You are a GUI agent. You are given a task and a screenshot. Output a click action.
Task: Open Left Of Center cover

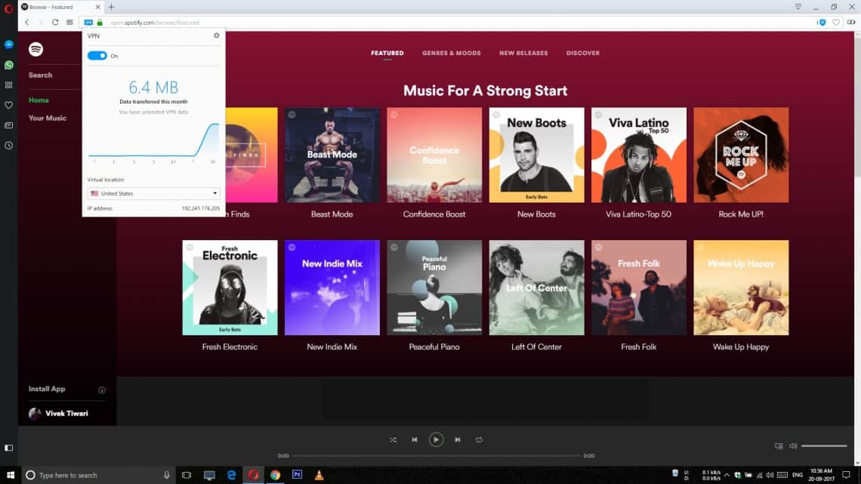click(x=536, y=288)
